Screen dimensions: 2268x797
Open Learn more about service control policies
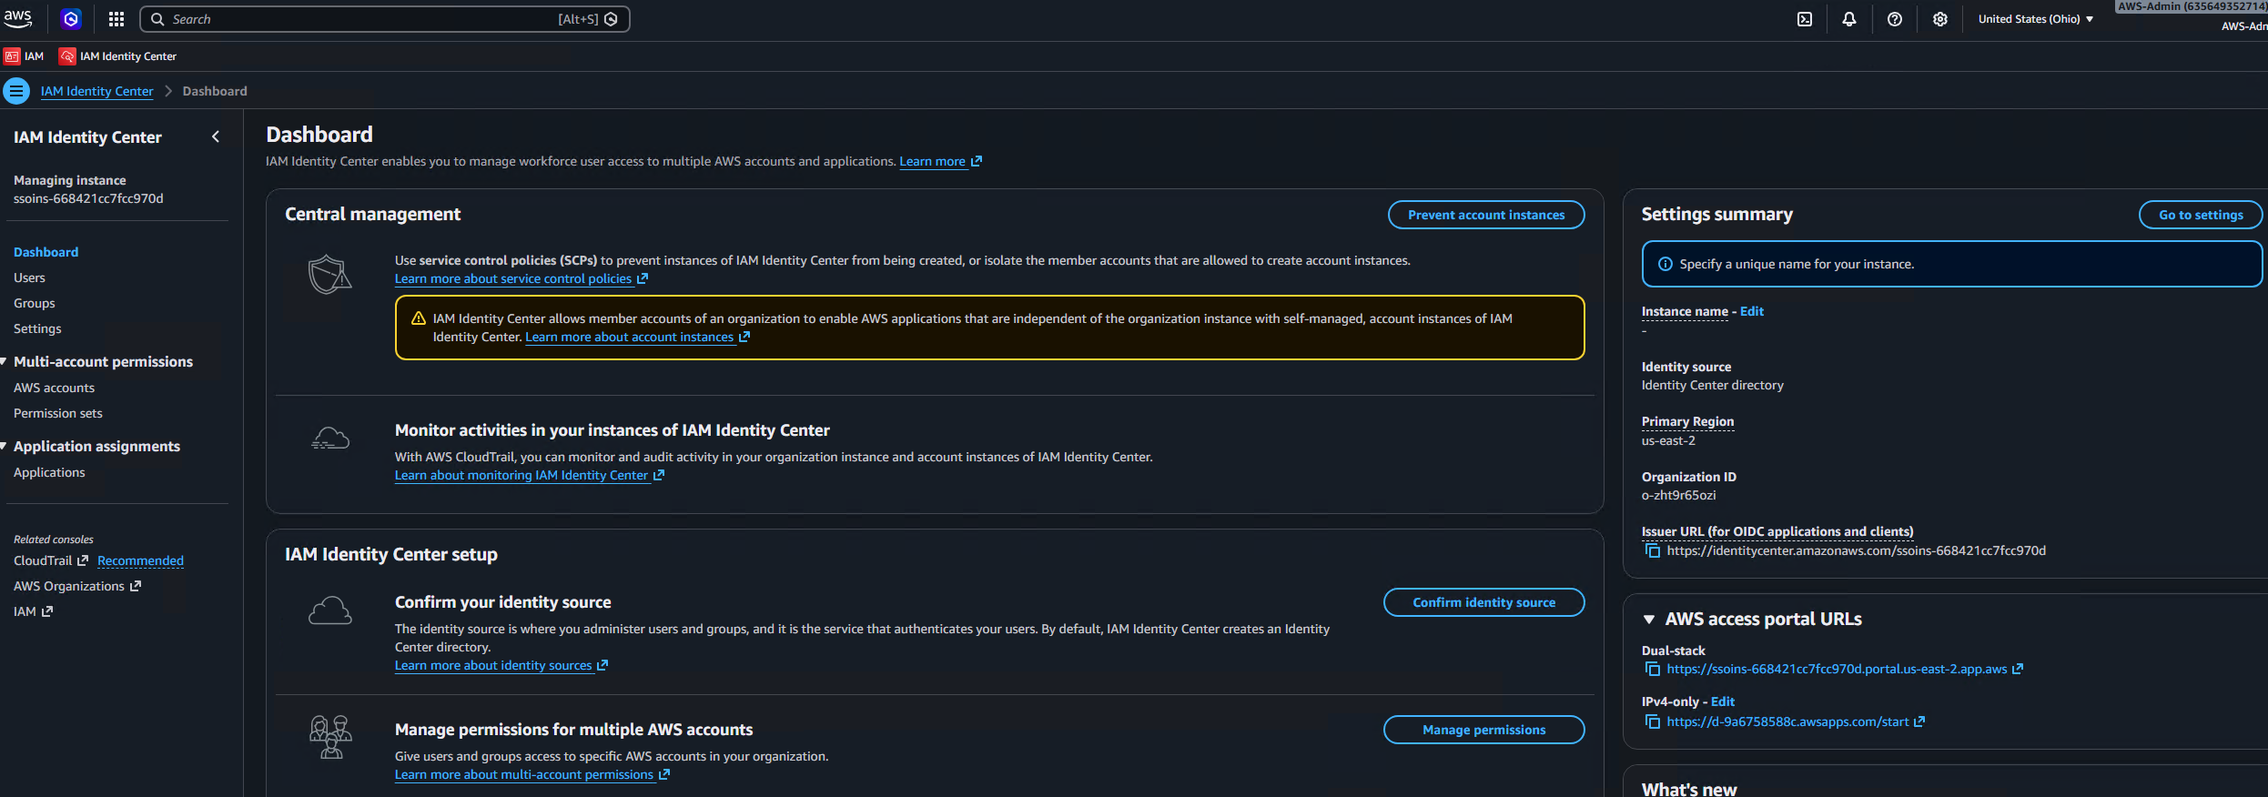521,278
